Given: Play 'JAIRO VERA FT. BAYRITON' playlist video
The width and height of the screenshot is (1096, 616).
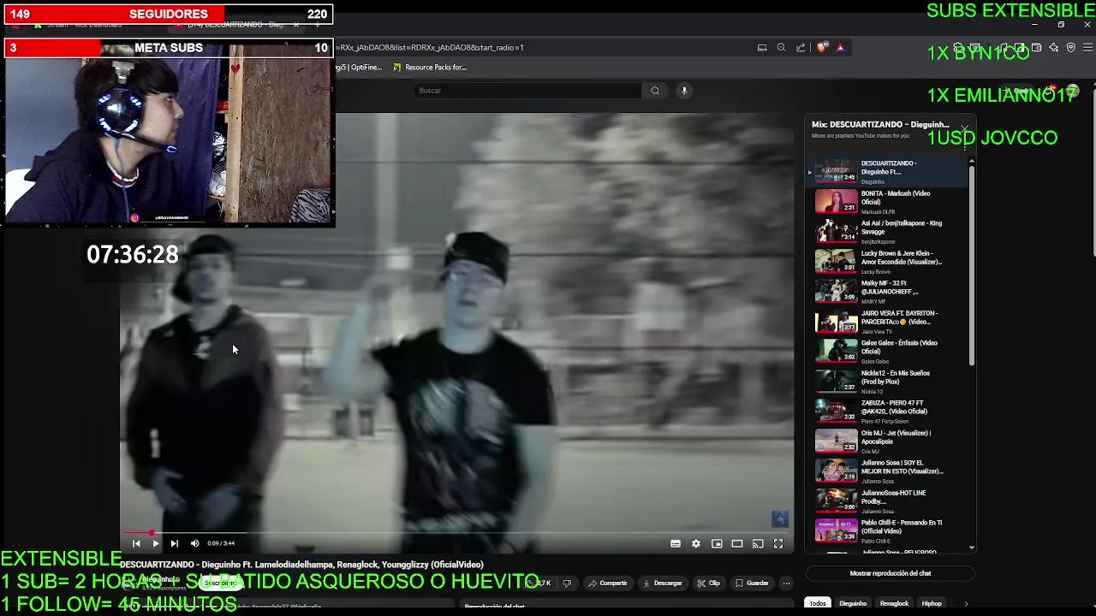Looking at the screenshot, I should click(x=889, y=322).
